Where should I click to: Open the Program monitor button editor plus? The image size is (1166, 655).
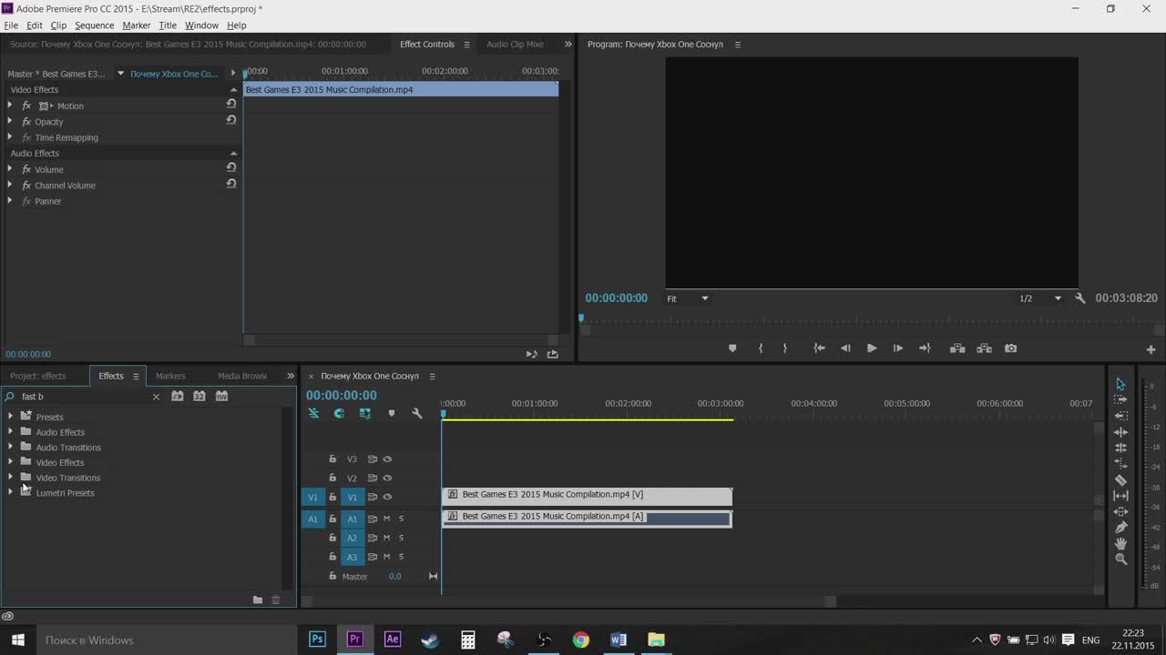tap(1151, 349)
